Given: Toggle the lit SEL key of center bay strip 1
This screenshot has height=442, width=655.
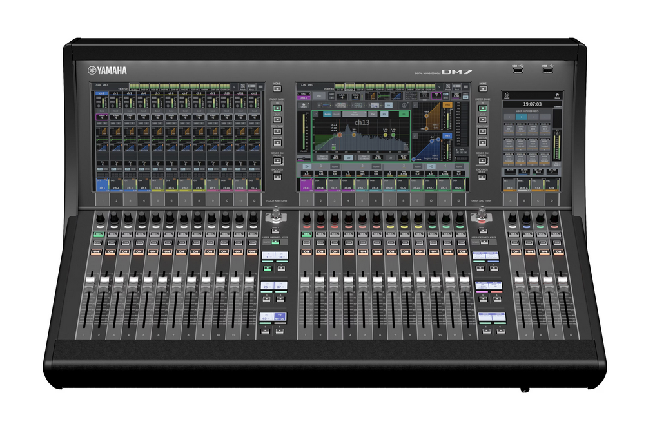Looking at the screenshot, I should tap(307, 234).
